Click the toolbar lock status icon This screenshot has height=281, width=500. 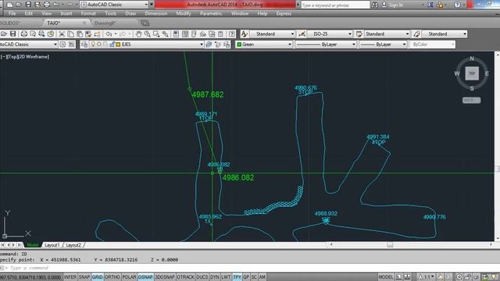pos(467,277)
